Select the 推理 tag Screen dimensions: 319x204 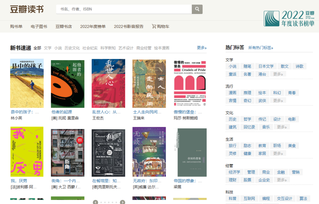click(247, 93)
